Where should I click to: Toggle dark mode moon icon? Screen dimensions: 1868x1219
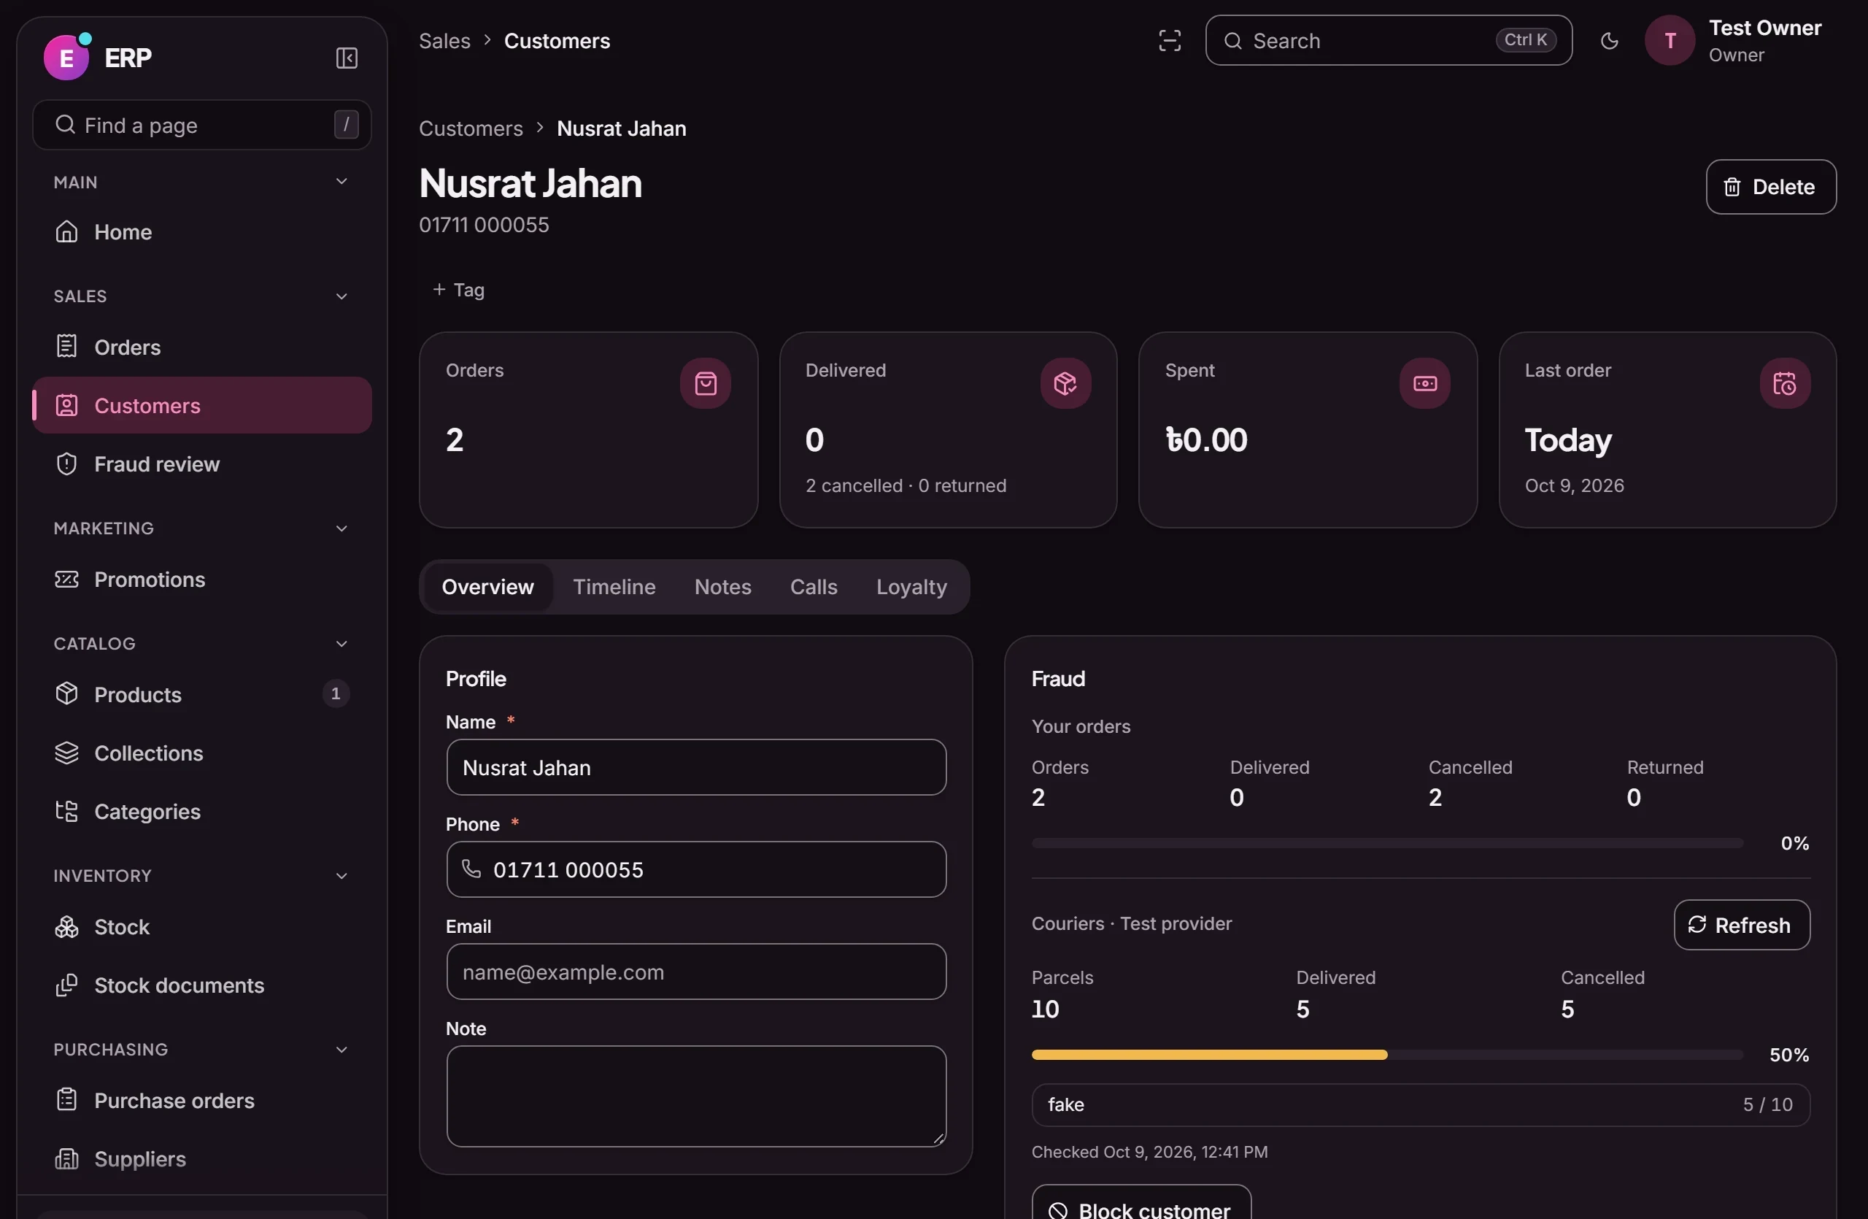point(1609,41)
